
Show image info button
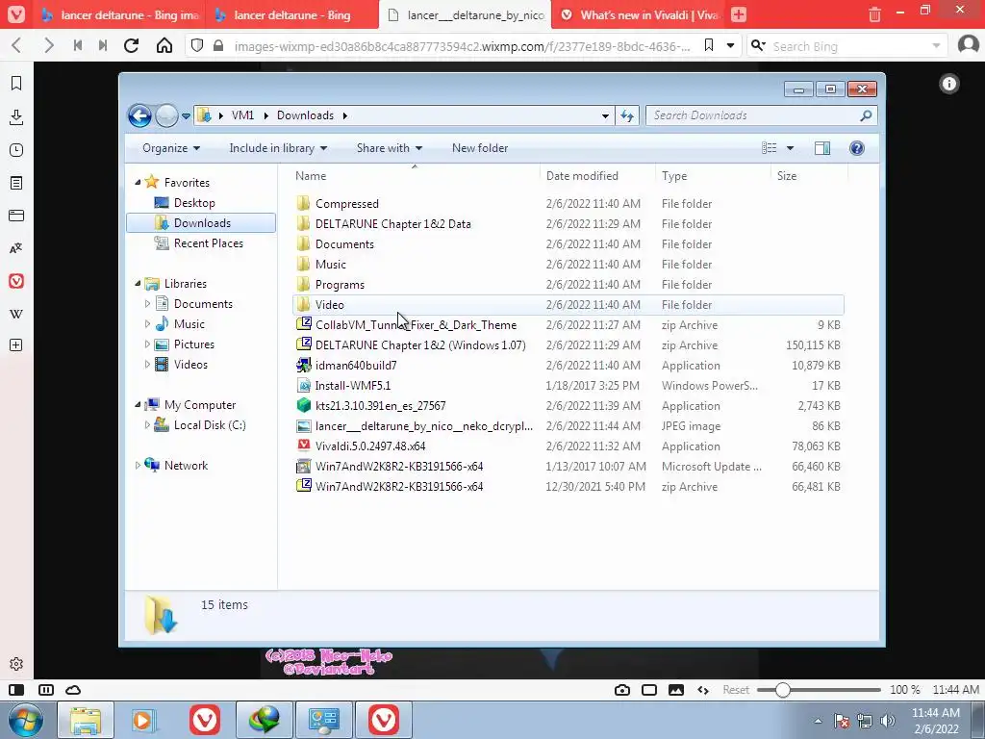click(949, 84)
